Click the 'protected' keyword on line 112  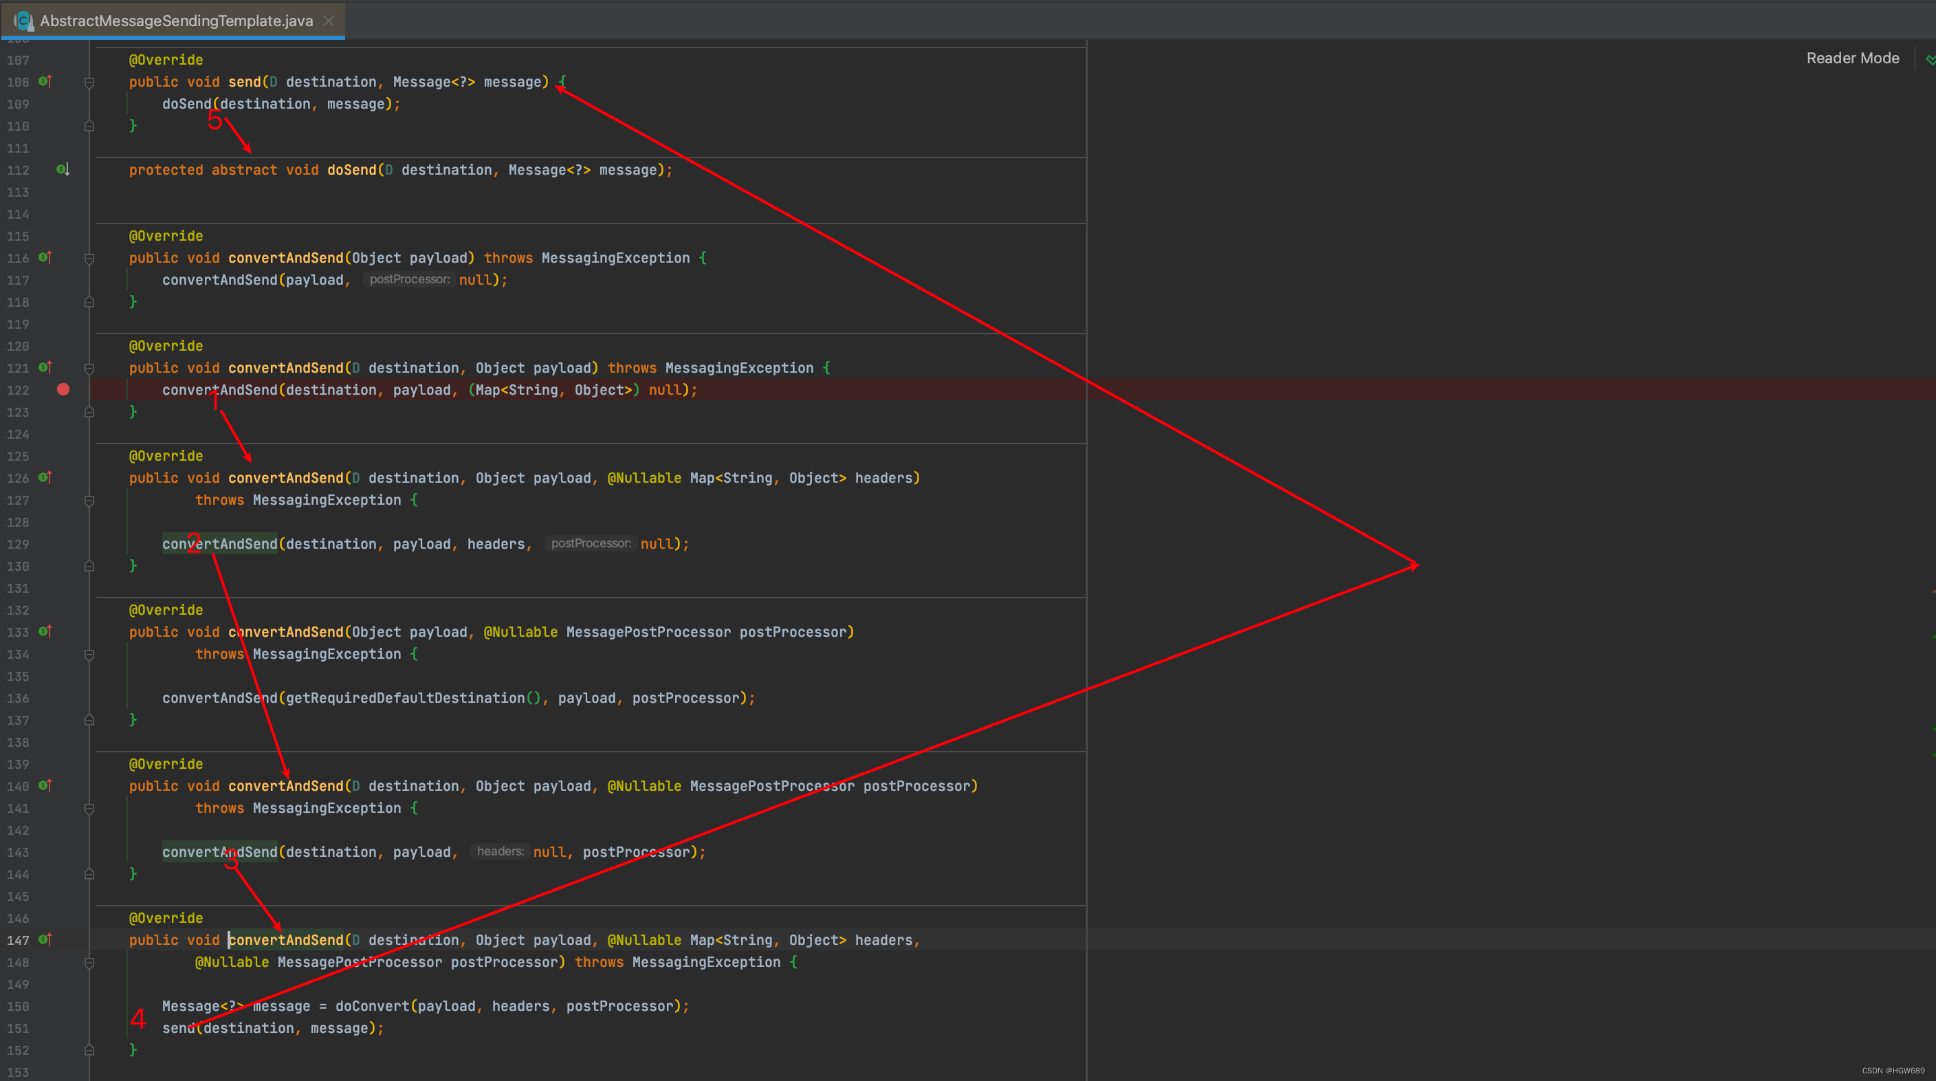(166, 170)
